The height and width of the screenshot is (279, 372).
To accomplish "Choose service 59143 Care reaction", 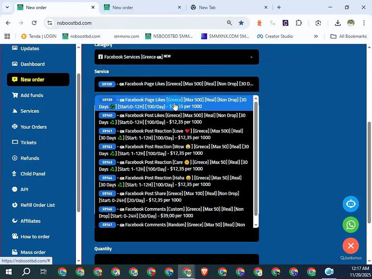I will [x=174, y=165].
